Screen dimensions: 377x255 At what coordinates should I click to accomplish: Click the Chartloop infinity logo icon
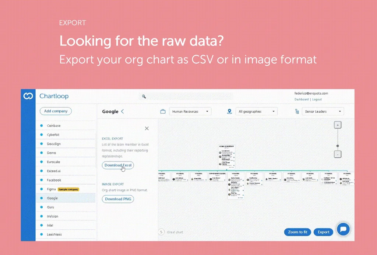pos(28,96)
